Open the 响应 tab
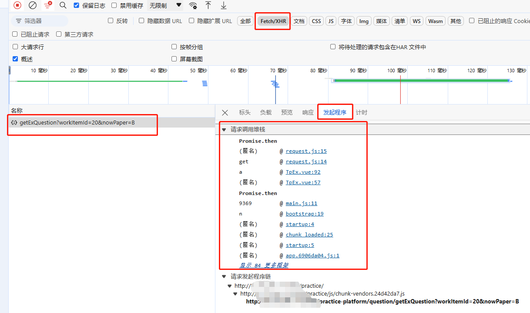Screen dimensions: 530x313 [x=308, y=112]
